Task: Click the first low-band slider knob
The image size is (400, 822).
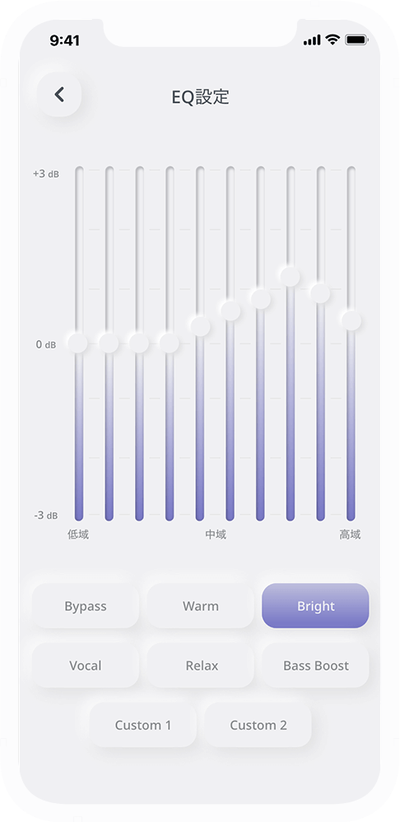Action: pos(78,343)
